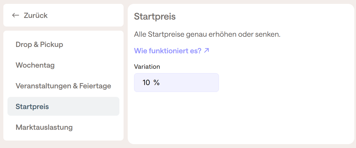Click the value 10 in Variation field
The image size is (356, 148).
point(146,83)
